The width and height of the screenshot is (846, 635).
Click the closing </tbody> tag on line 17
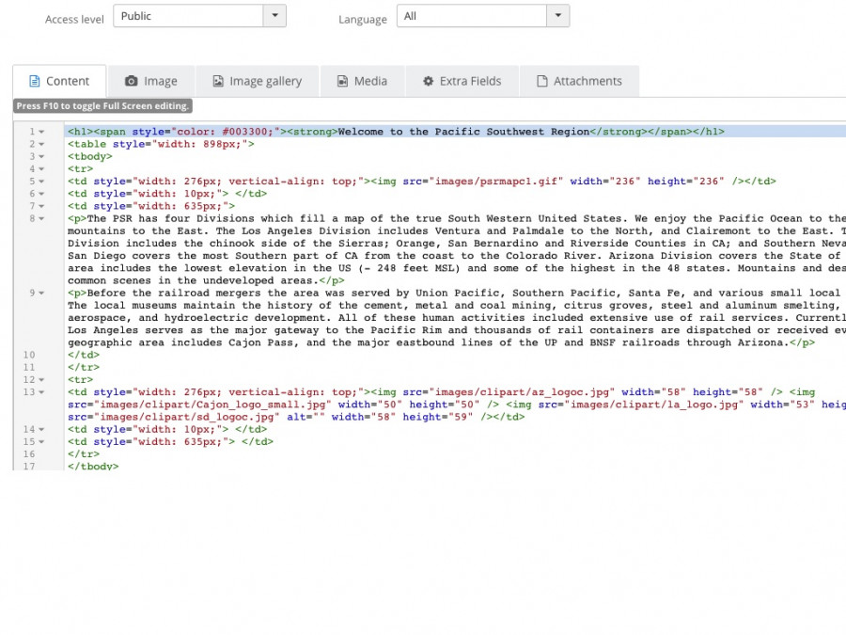(x=93, y=466)
